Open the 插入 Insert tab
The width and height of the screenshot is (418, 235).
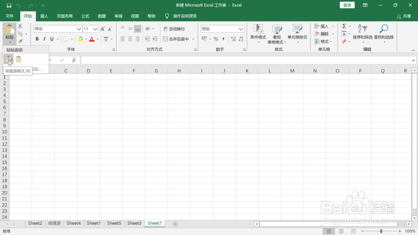44,16
